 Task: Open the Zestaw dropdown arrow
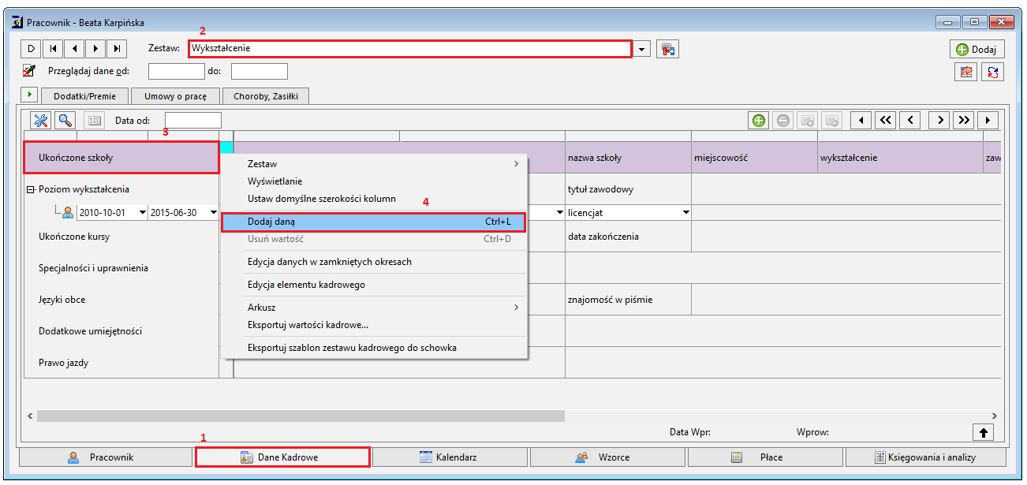642,50
